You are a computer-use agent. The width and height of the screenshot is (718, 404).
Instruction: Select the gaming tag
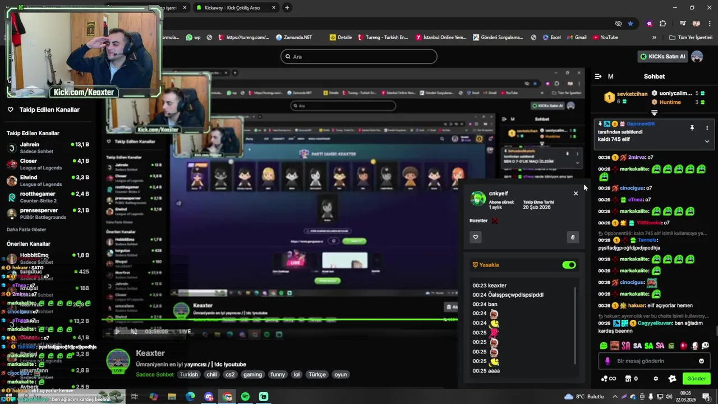point(252,375)
